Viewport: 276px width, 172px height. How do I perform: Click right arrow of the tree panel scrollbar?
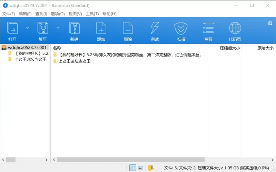point(47,160)
